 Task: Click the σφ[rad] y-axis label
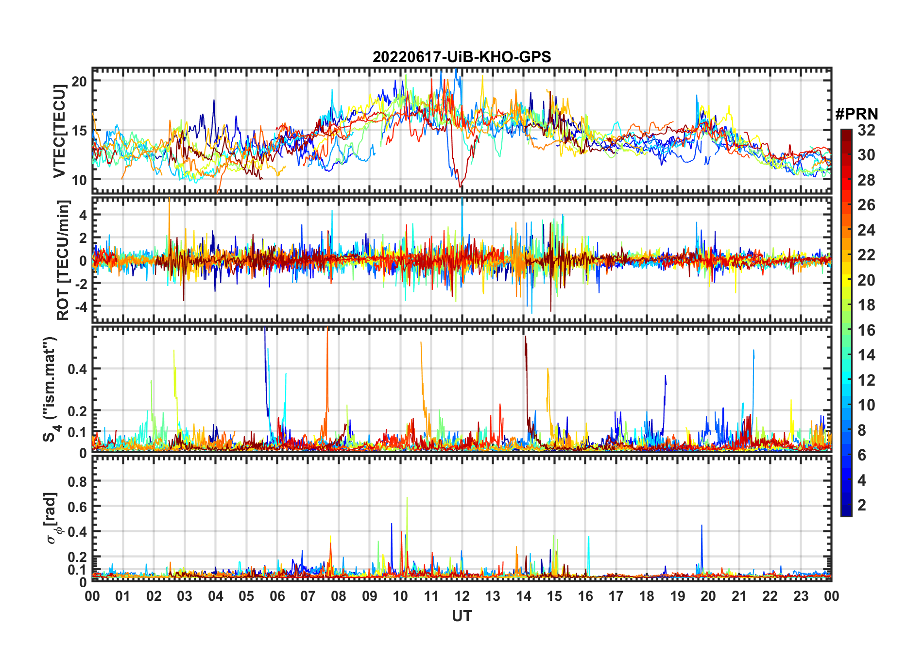pos(52,518)
